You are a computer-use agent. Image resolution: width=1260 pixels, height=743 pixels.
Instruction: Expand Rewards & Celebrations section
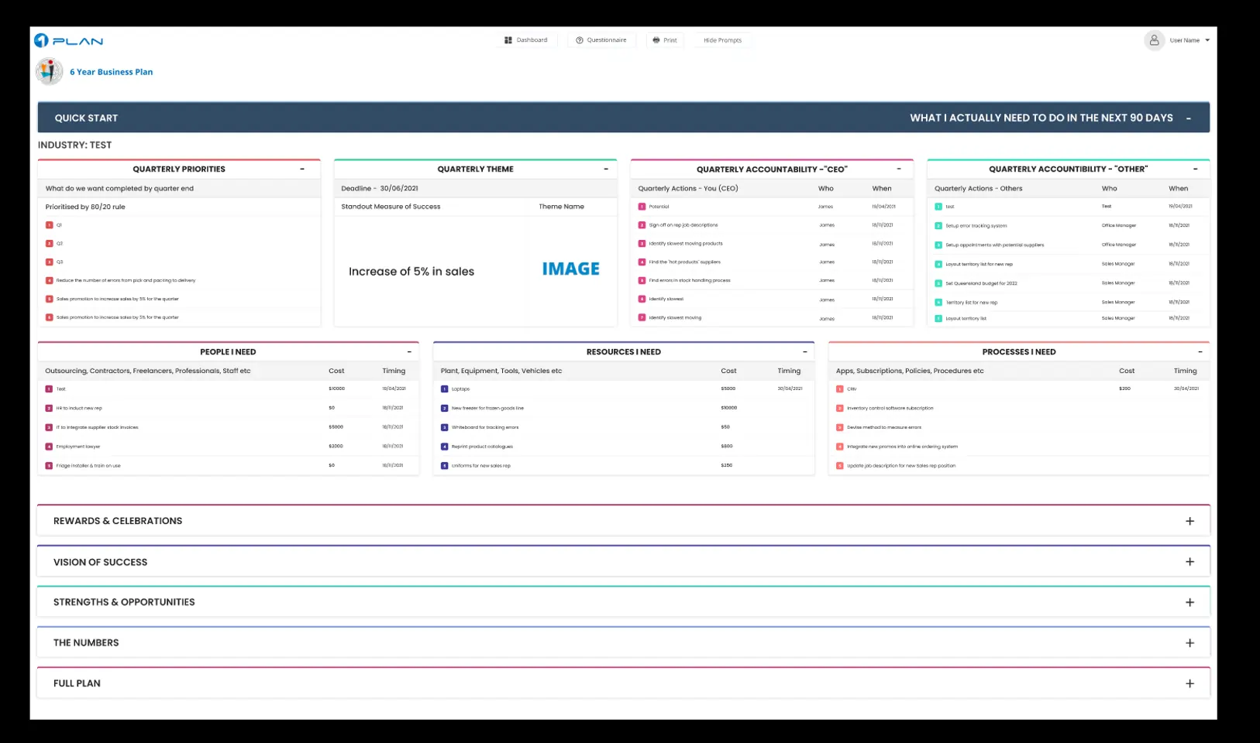(1189, 521)
